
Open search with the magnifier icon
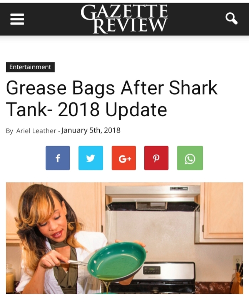coord(232,19)
